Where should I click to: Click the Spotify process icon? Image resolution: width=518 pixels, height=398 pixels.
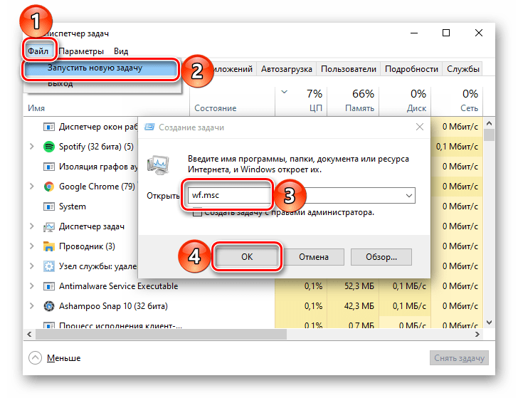(x=49, y=147)
